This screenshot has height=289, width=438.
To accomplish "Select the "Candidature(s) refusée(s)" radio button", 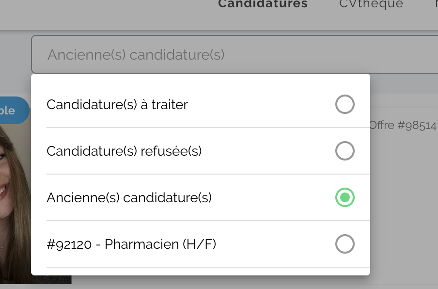I will pyautogui.click(x=344, y=151).
